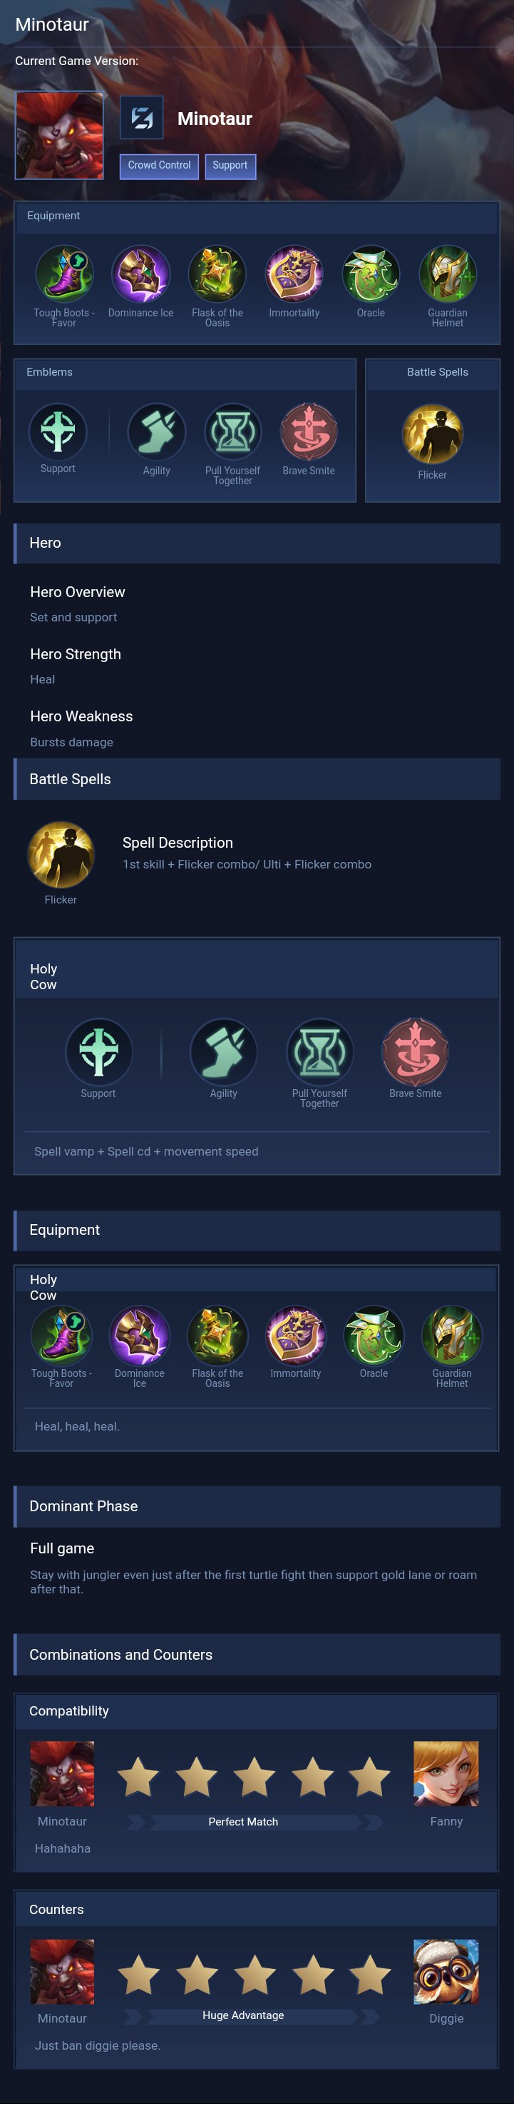This screenshot has width=514, height=2104.
Task: Click the Perfect Match rating bar
Action: (243, 1821)
